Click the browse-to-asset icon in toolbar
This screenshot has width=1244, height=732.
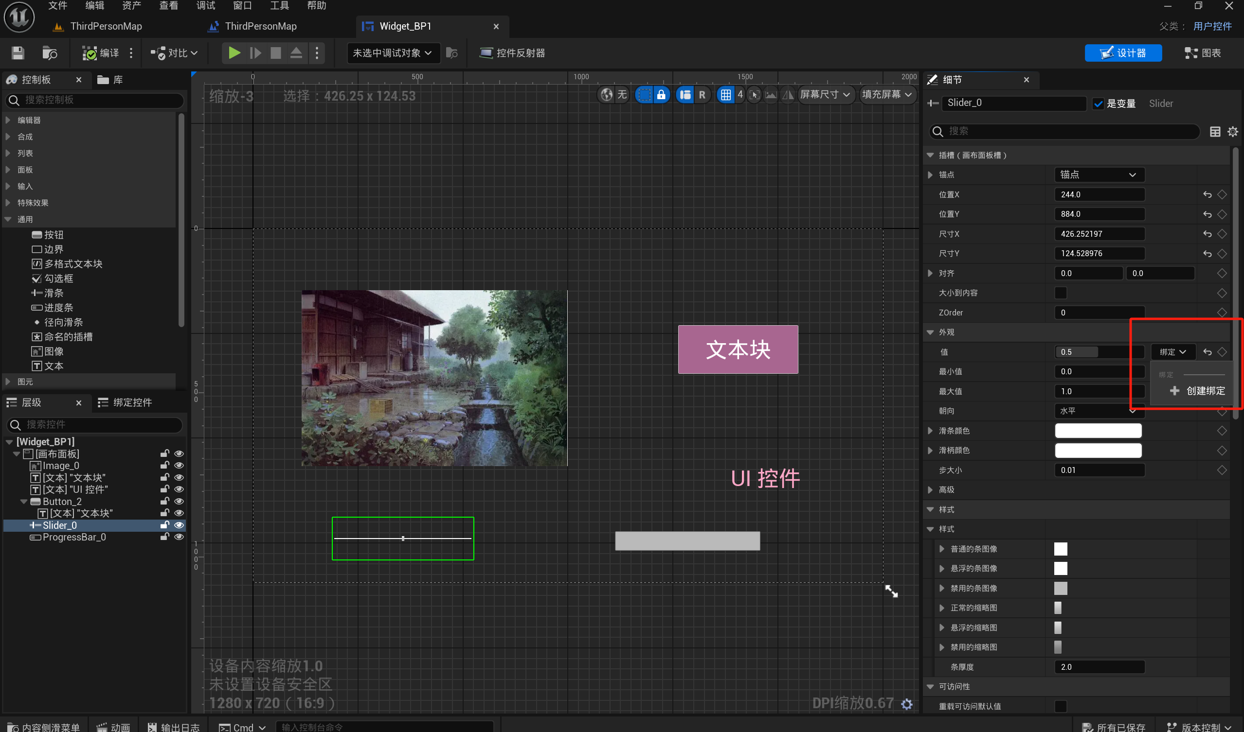click(x=49, y=53)
